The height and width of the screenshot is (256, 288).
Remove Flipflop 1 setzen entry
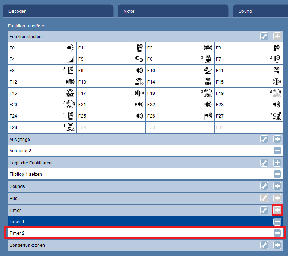click(277, 174)
